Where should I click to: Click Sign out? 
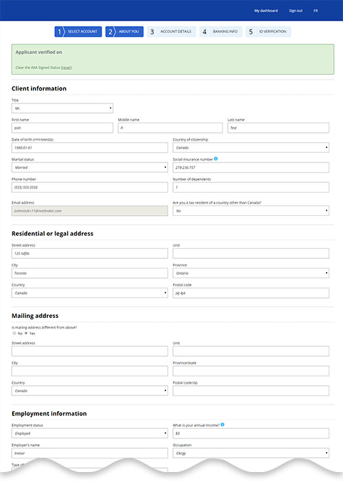coord(296,11)
